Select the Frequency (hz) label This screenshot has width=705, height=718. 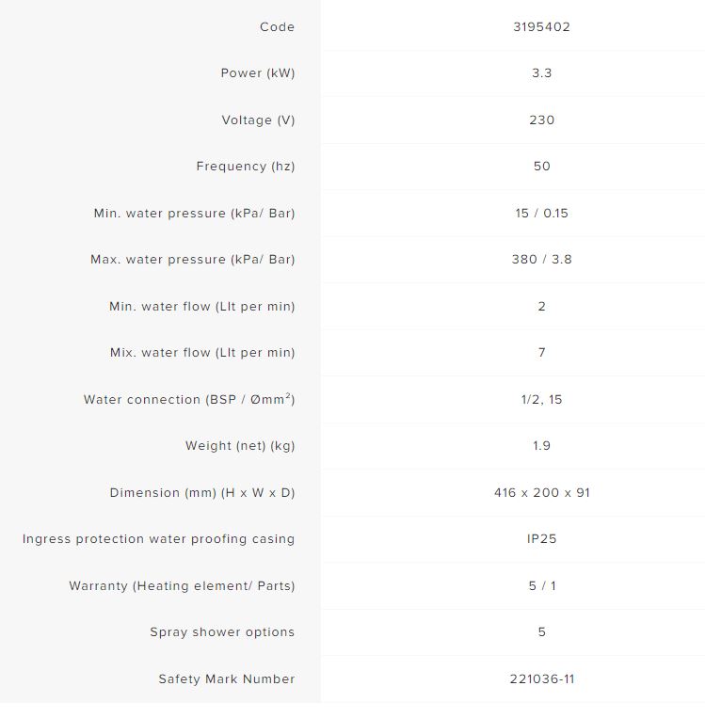pyautogui.click(x=245, y=167)
